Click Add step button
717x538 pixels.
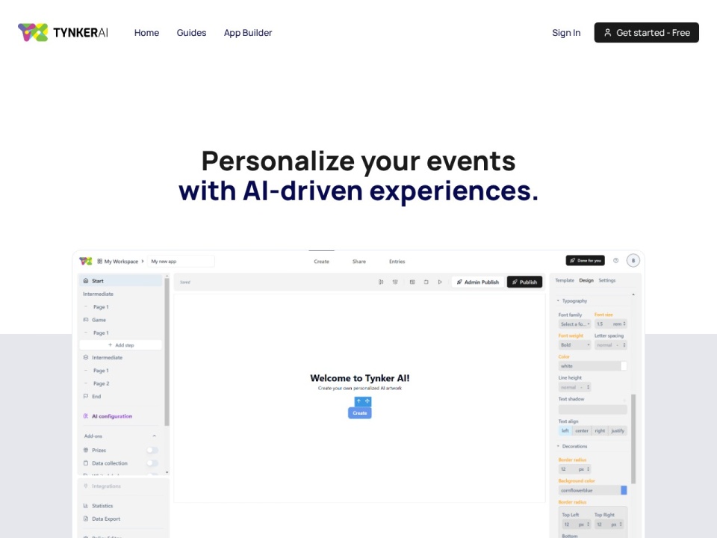click(121, 345)
